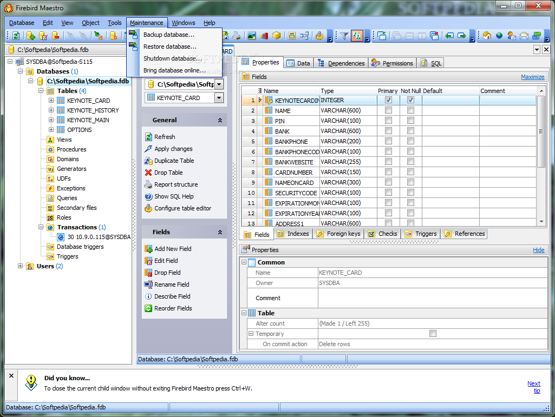Click Reorder Fields green icon
Image resolution: width=555 pixels, height=417 pixels.
coord(148,308)
